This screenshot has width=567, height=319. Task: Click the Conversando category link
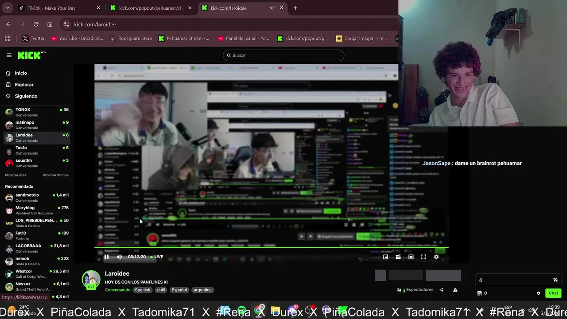pyautogui.click(x=117, y=290)
